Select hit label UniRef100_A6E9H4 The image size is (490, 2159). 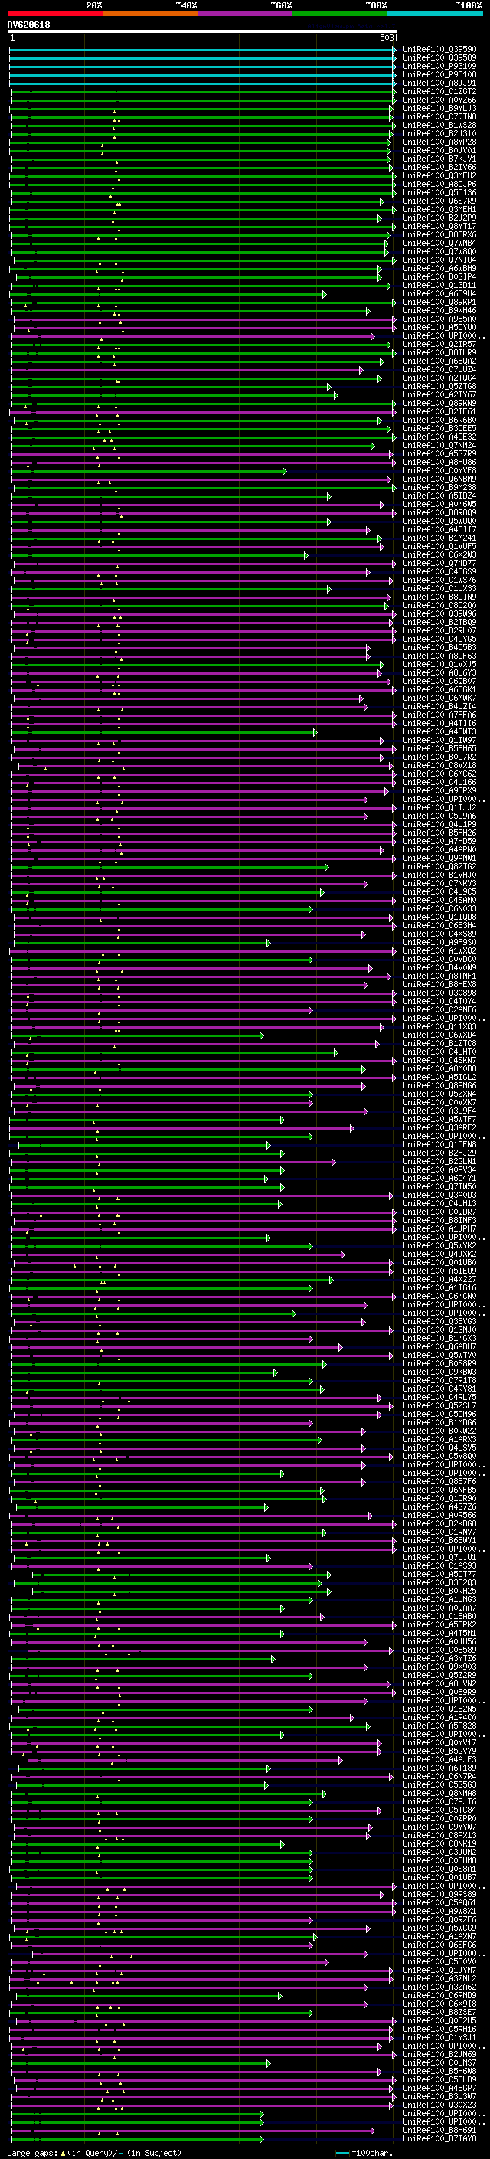point(439,293)
